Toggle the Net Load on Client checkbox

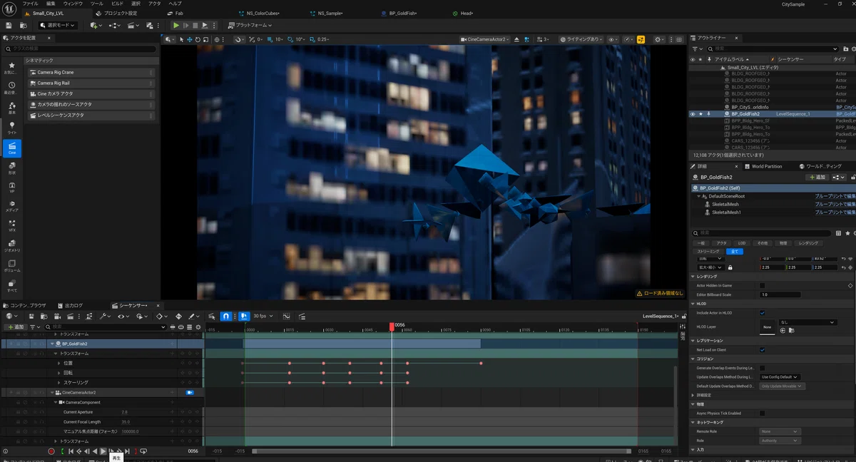point(762,350)
